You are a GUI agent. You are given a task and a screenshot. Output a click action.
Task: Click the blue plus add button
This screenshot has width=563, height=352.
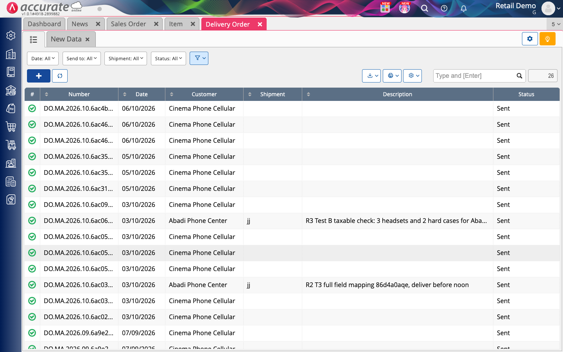click(39, 76)
